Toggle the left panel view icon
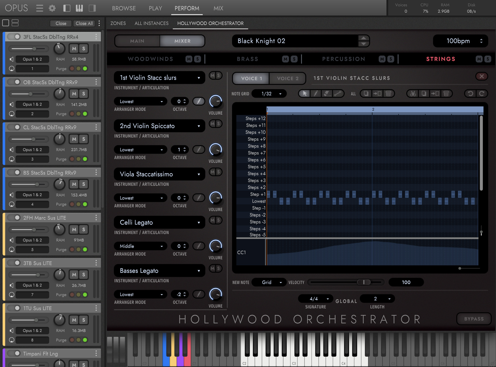 (x=67, y=8)
